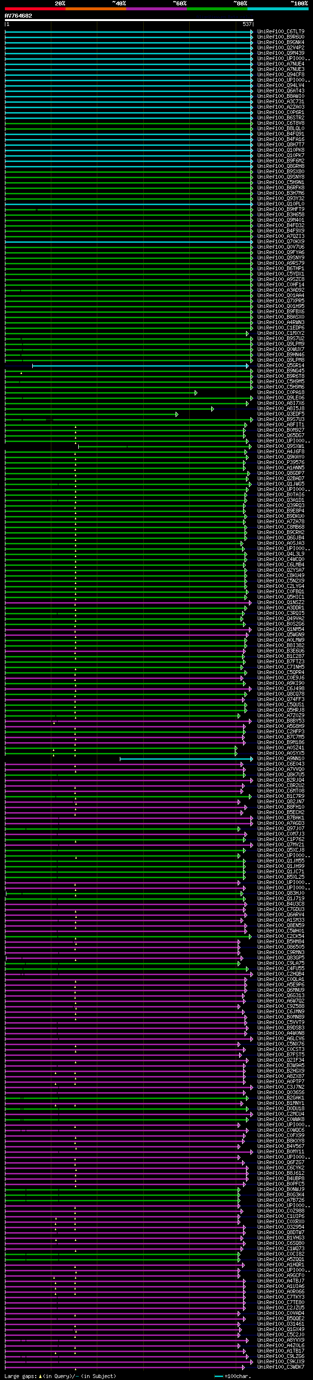This screenshot has width=313, height=1380.
Task: Select hit label UniRef100_C5H9N1
Action: [281, 182]
